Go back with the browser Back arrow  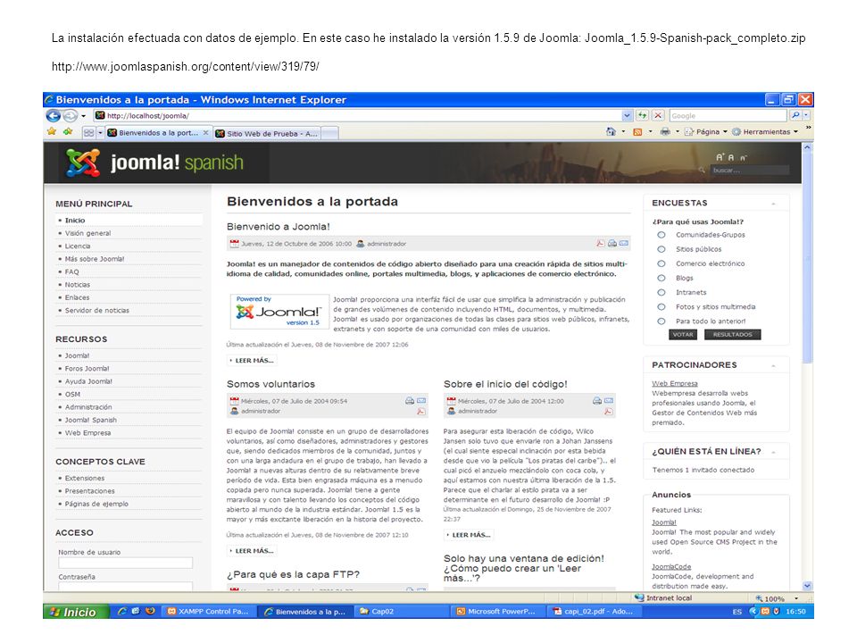[x=54, y=115]
